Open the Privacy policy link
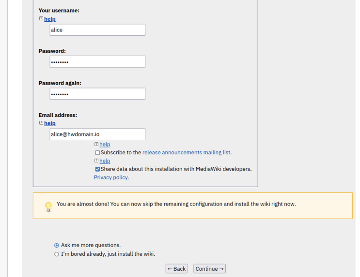The width and height of the screenshot is (360, 277). [x=110, y=177]
